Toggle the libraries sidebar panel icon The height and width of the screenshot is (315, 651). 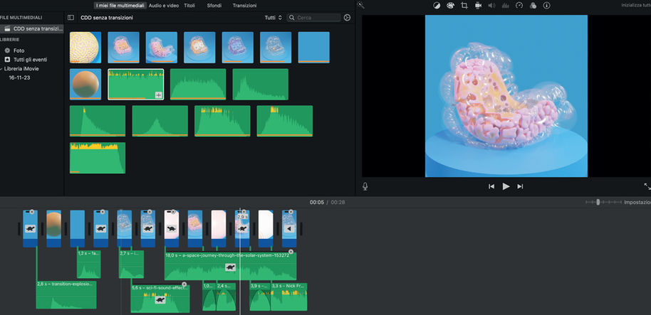pyautogui.click(x=71, y=18)
